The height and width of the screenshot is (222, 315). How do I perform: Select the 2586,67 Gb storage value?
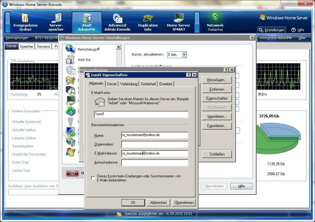coord(276,174)
